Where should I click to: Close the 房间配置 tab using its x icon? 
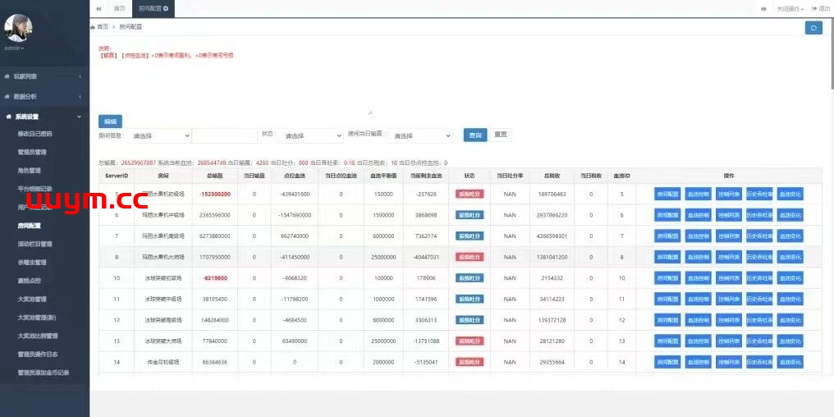coord(166,8)
